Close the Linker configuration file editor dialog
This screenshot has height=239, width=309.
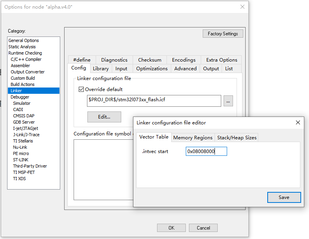[298, 123]
